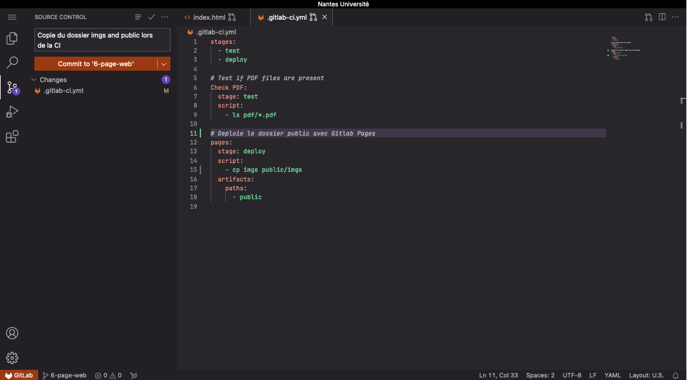Open errors and warnings count in status bar
Screen dimensions: 687x380
point(108,375)
